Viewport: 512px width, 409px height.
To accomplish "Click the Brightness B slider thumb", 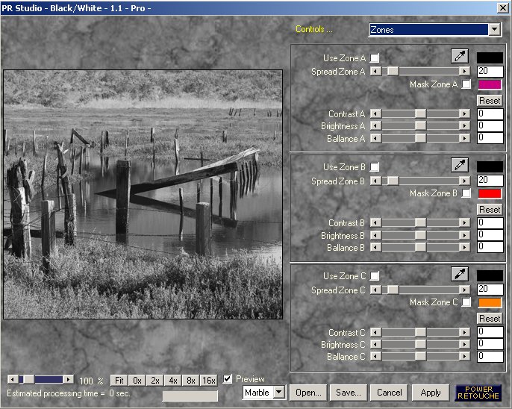I will coord(421,235).
